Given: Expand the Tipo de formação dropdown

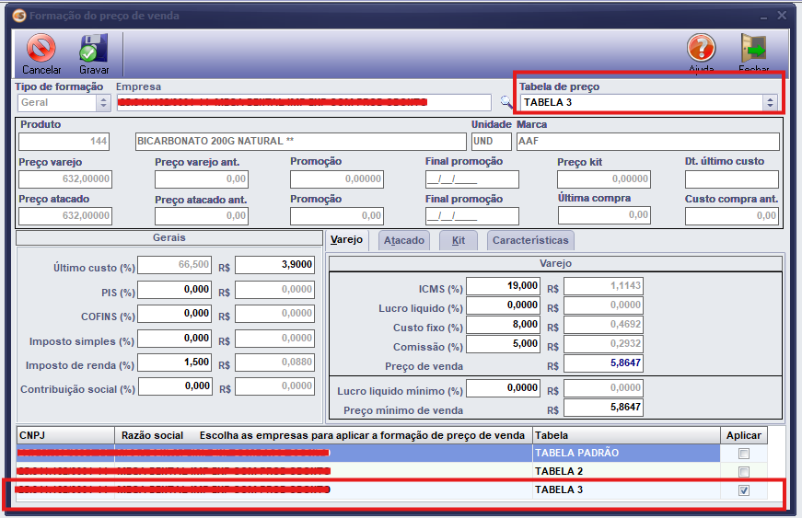Looking at the screenshot, I should (x=103, y=103).
